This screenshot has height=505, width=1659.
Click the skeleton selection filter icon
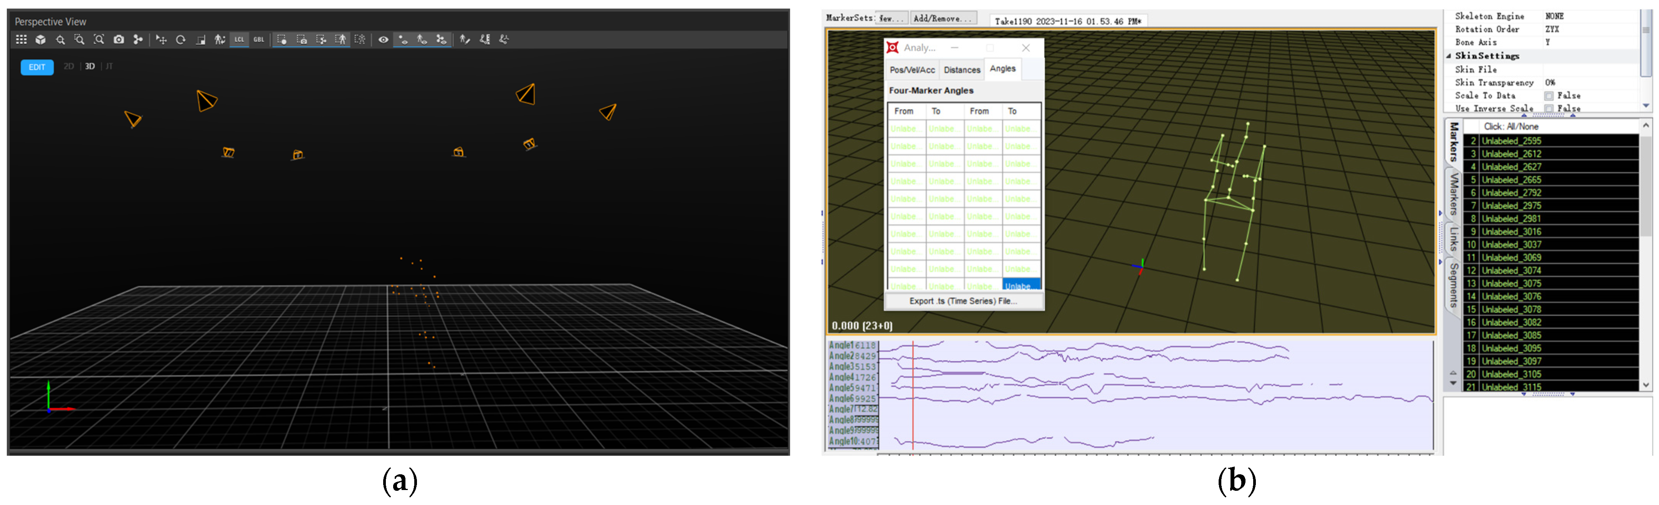point(340,40)
